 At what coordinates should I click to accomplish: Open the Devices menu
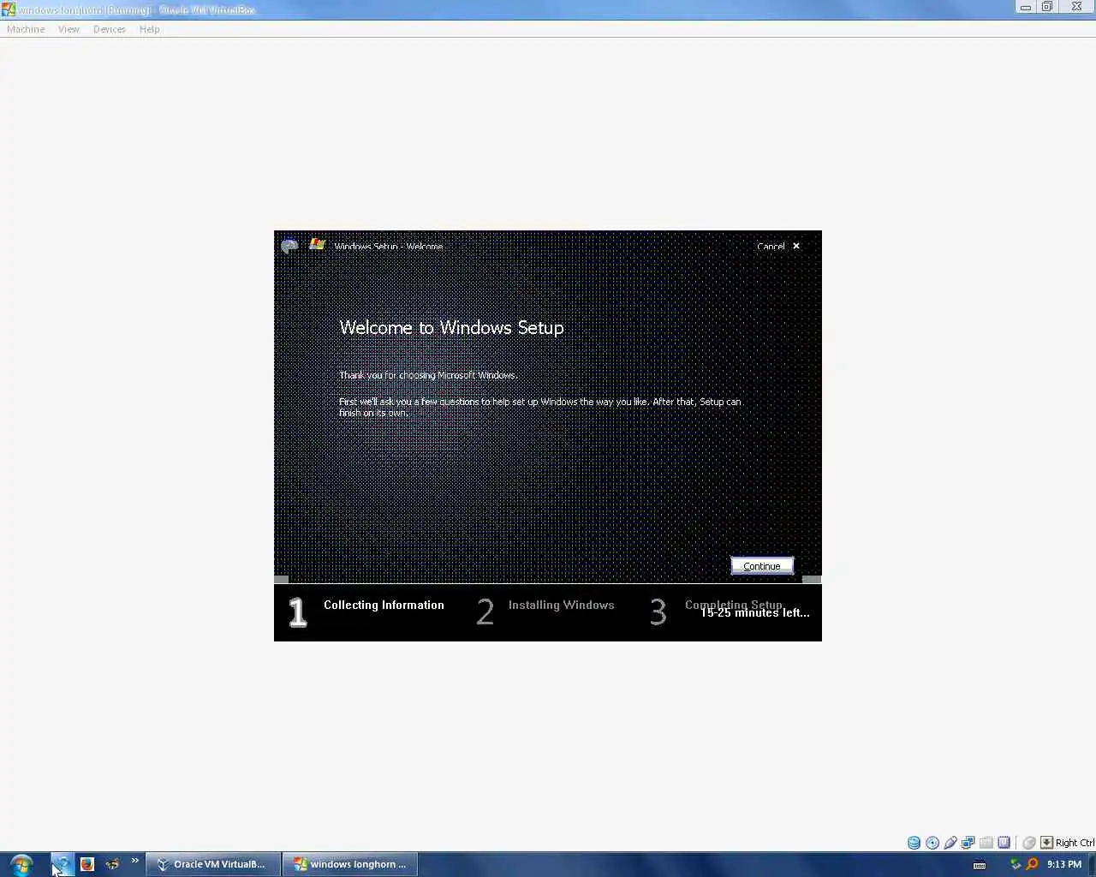110,29
